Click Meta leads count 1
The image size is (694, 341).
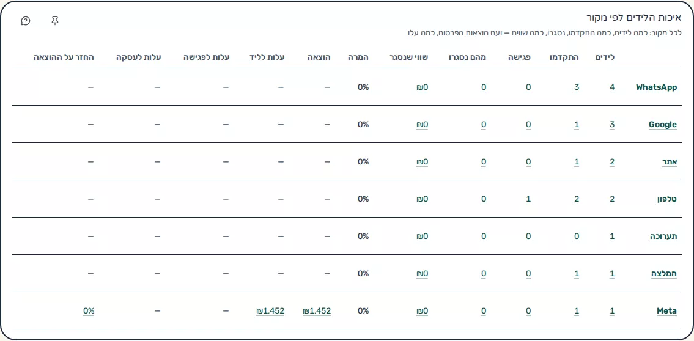click(x=612, y=311)
